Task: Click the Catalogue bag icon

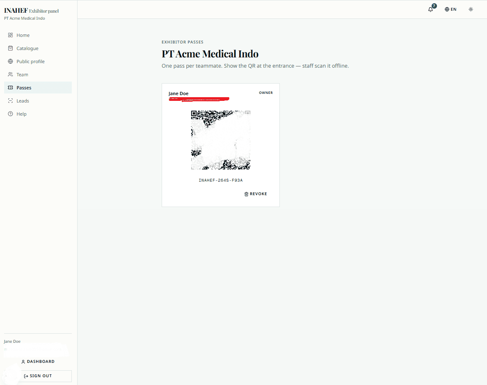Action: 10,48
